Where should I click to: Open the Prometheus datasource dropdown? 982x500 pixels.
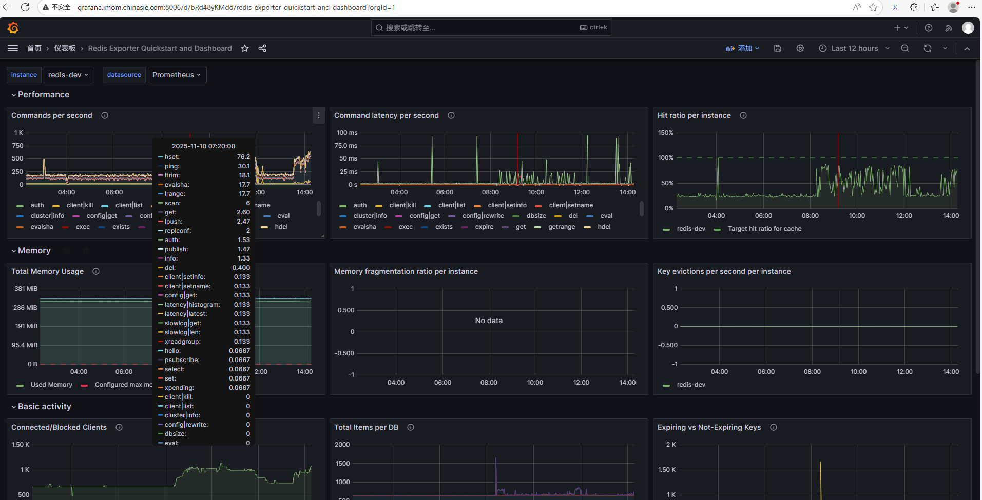177,75
